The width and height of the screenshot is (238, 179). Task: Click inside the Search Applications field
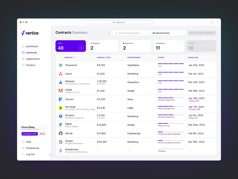tap(131, 33)
